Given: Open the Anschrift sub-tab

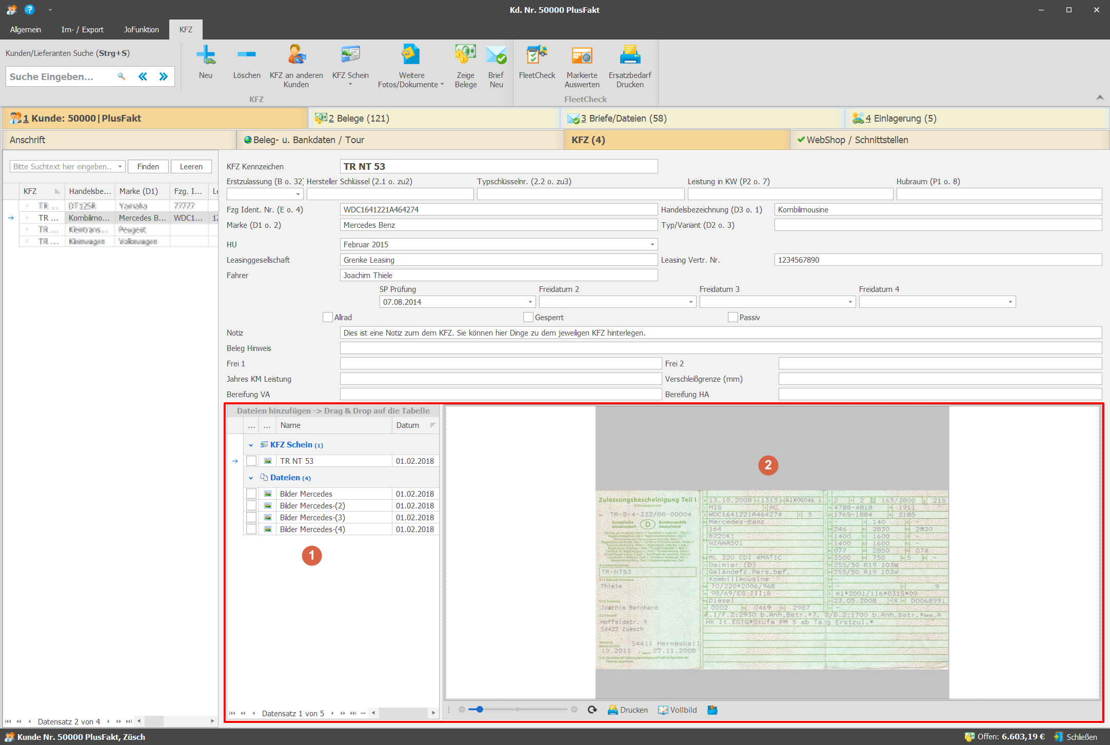Looking at the screenshot, I should tap(119, 140).
